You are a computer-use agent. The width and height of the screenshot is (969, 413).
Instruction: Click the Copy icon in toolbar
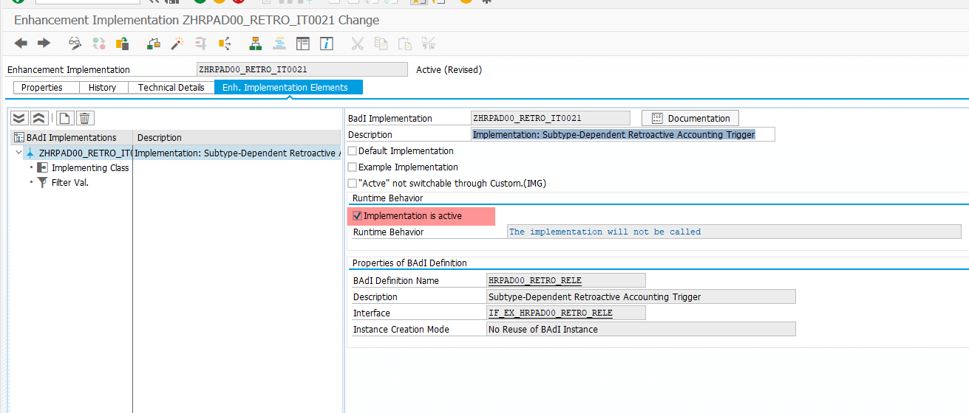tap(381, 44)
